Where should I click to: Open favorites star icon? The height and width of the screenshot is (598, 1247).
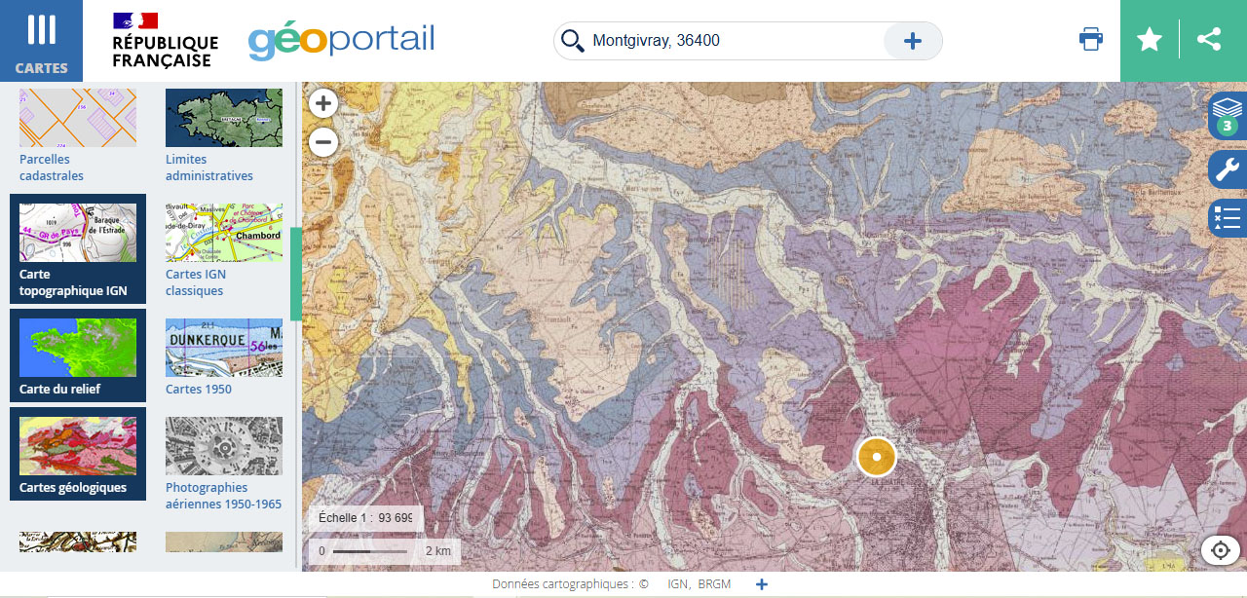click(1150, 40)
